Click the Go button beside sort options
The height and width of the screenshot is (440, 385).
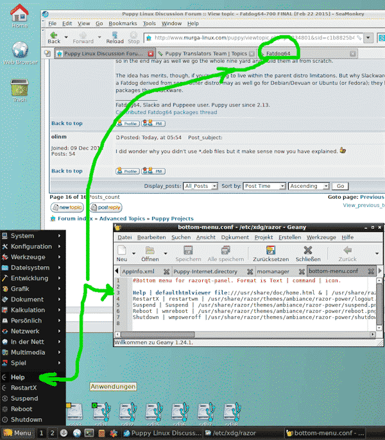click(340, 186)
